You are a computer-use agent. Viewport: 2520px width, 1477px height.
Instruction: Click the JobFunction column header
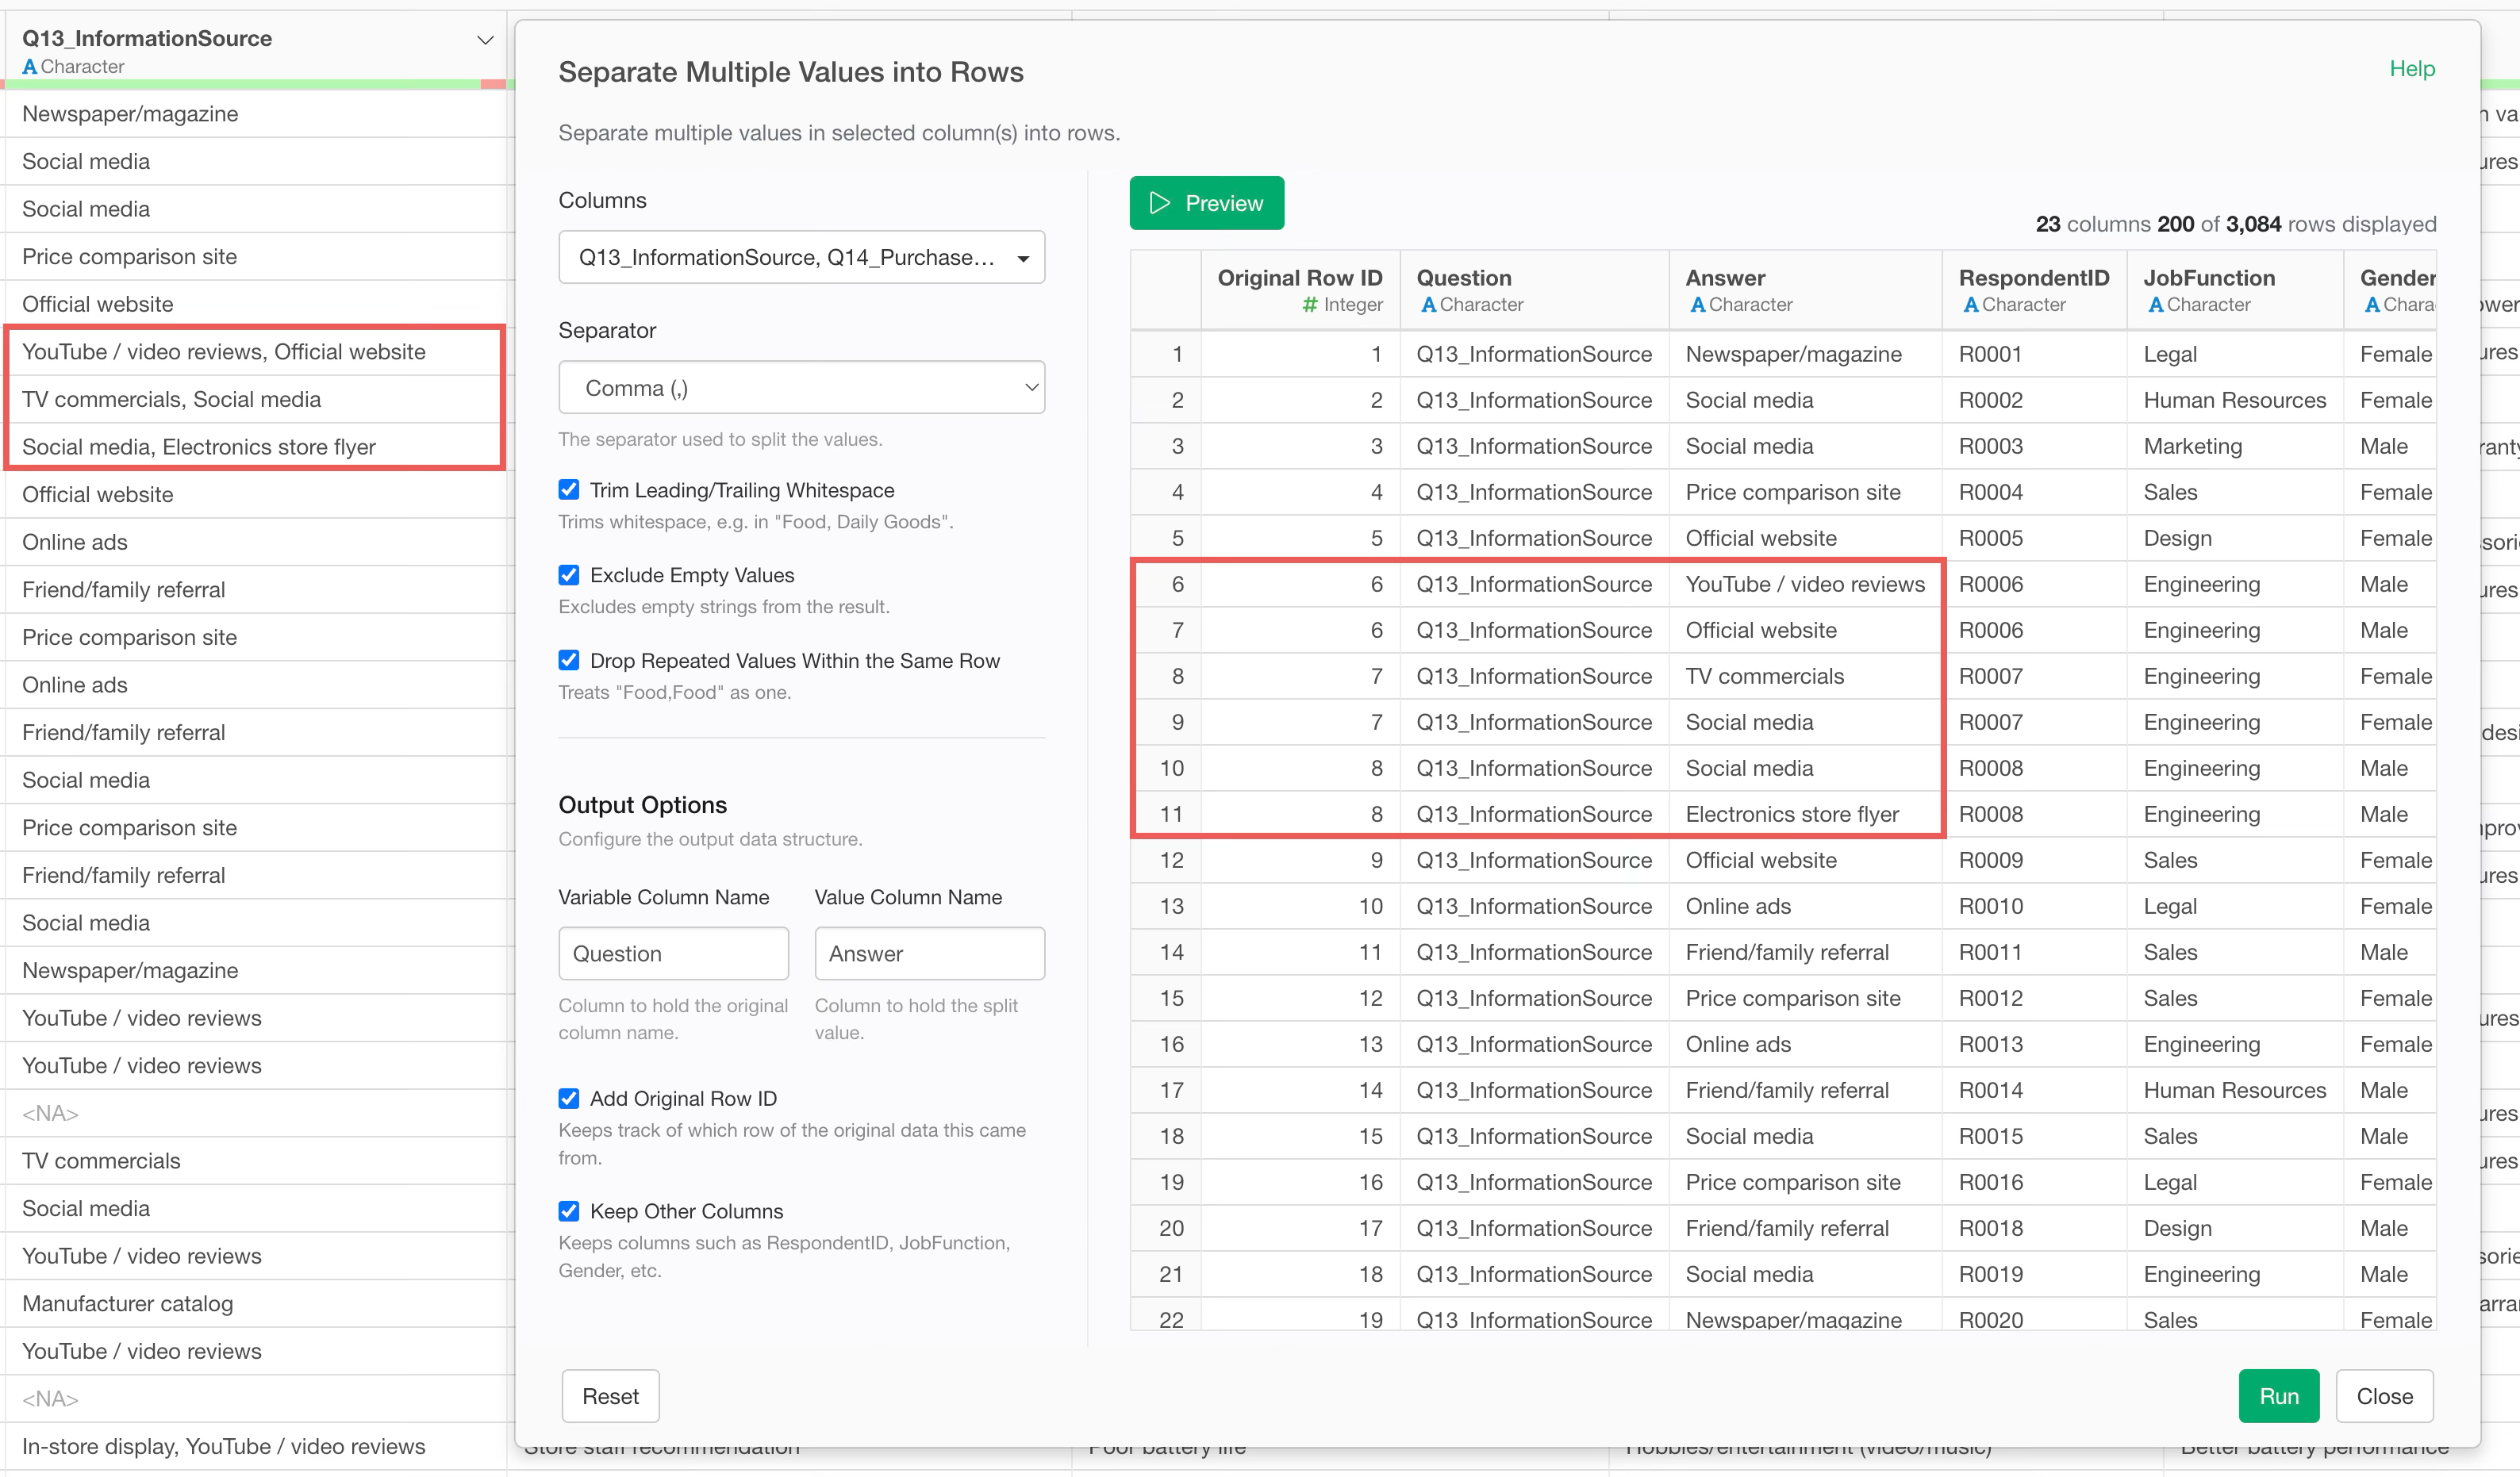point(2235,290)
